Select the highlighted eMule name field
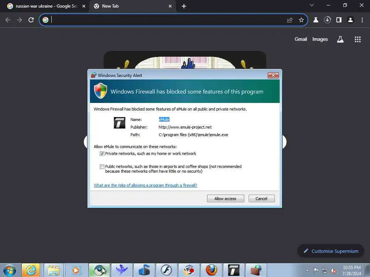 164,120
